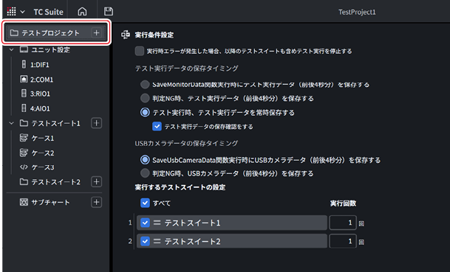
Task: Click execution count field for テストスイート1
Action: 343,223
